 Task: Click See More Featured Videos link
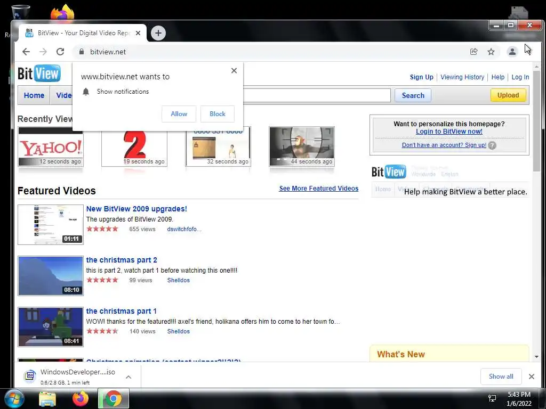(319, 189)
